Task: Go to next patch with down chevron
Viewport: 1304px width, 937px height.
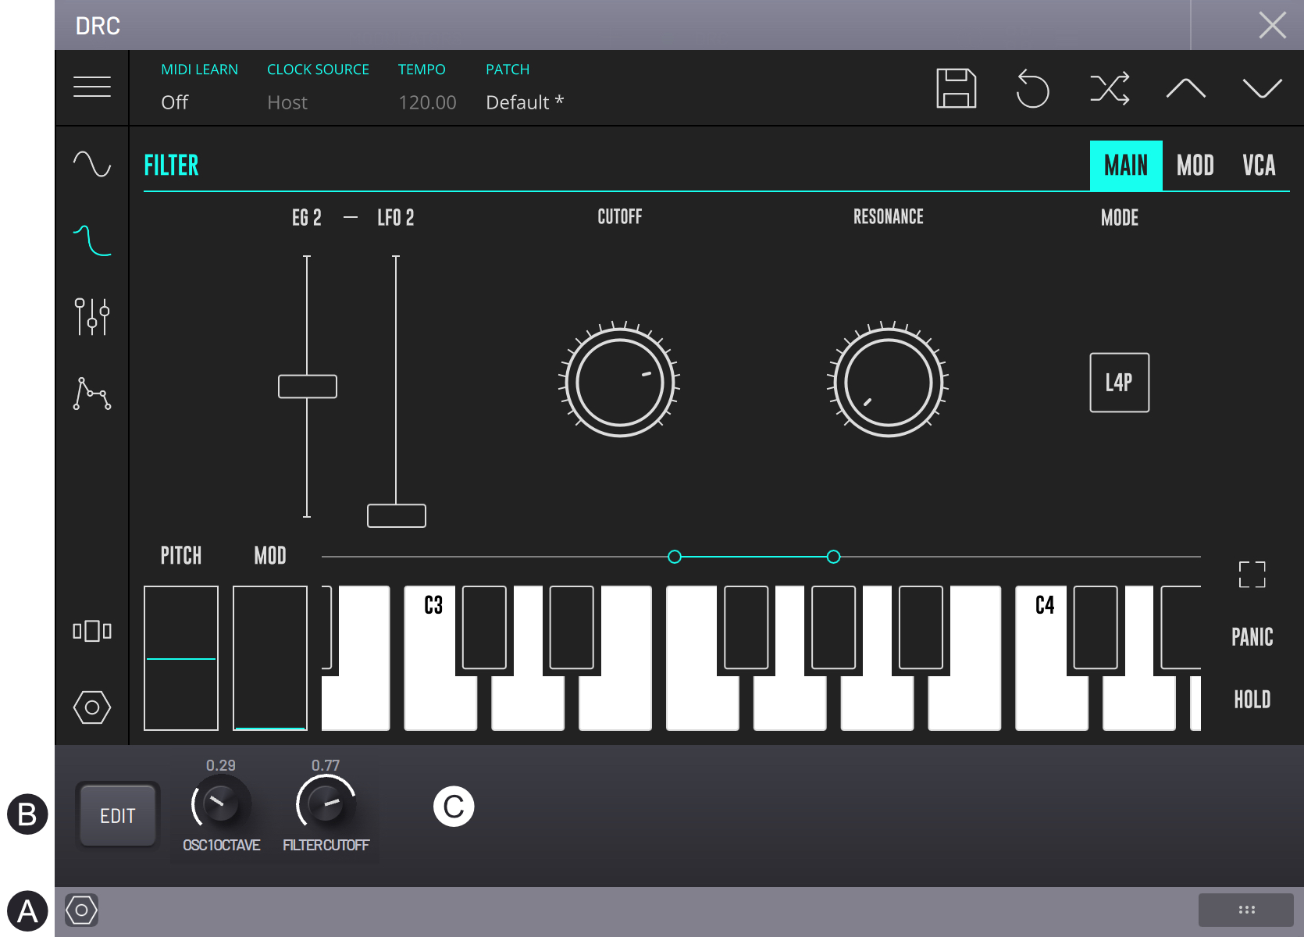Action: click(x=1263, y=88)
